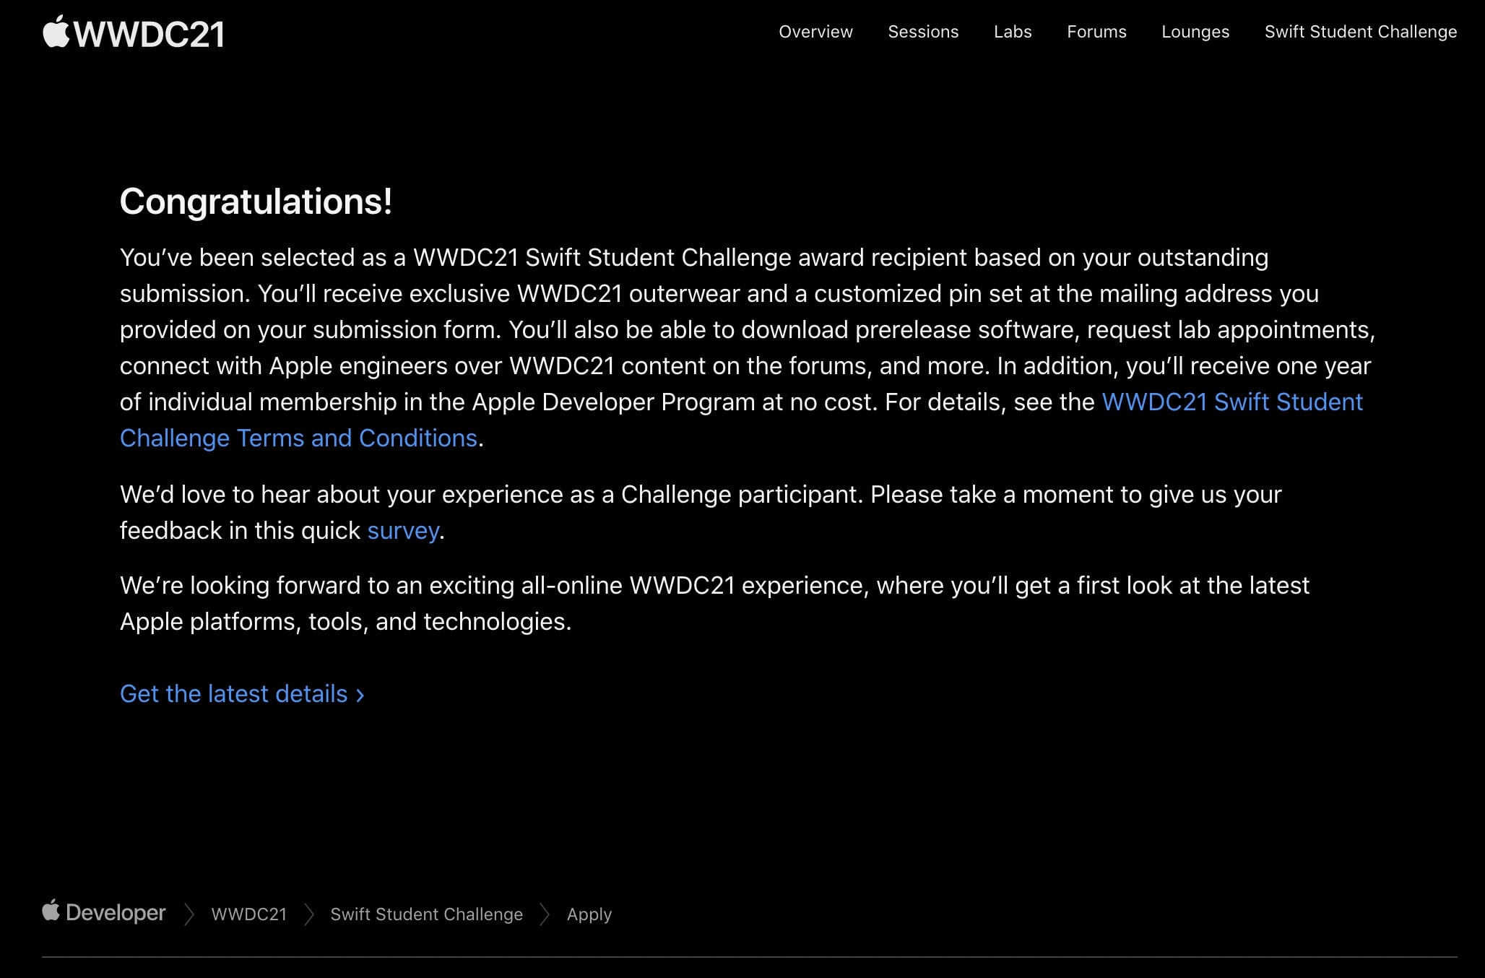
Task: Visit the Forums nav link
Action: [1096, 32]
